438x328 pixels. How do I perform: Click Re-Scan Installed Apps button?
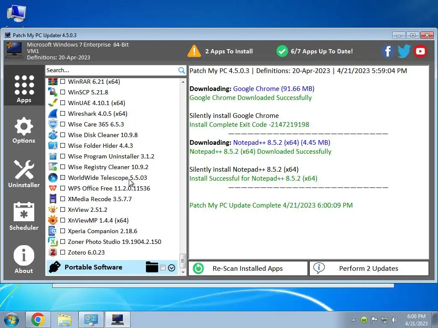pos(248,268)
